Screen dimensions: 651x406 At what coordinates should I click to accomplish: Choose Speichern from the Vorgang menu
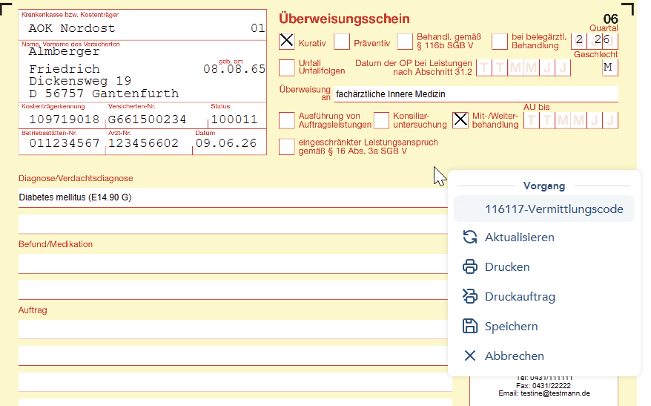click(544, 327)
